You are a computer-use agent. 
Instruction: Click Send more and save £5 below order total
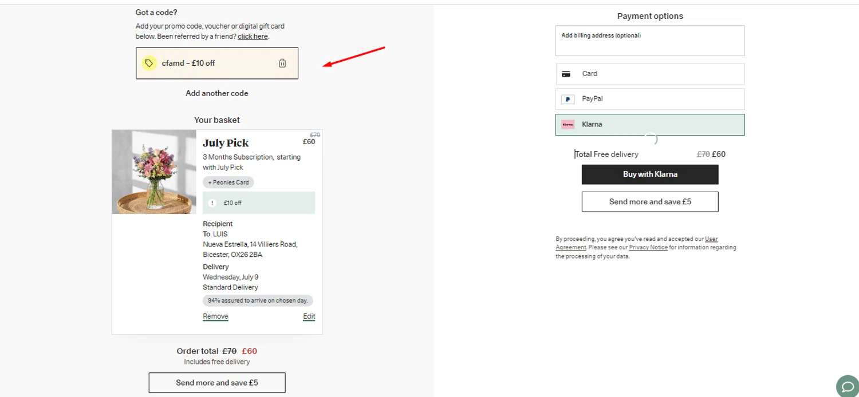[216, 383]
